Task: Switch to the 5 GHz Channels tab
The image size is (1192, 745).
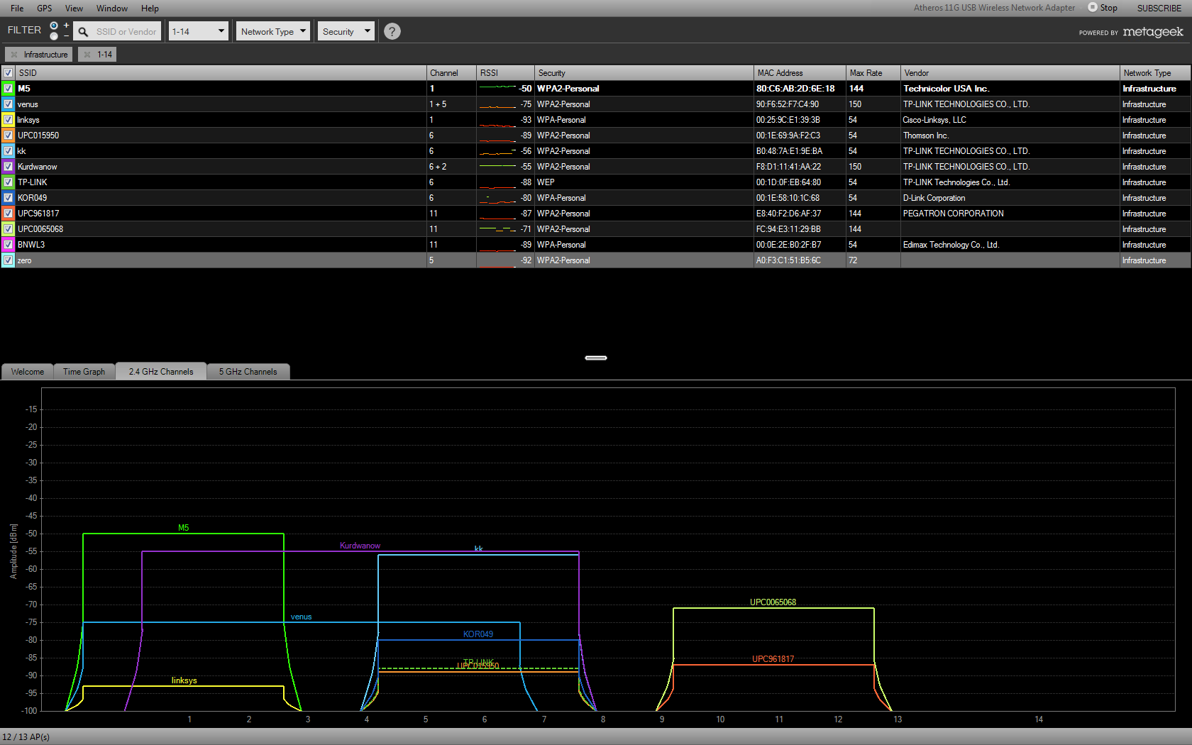Action: click(248, 372)
